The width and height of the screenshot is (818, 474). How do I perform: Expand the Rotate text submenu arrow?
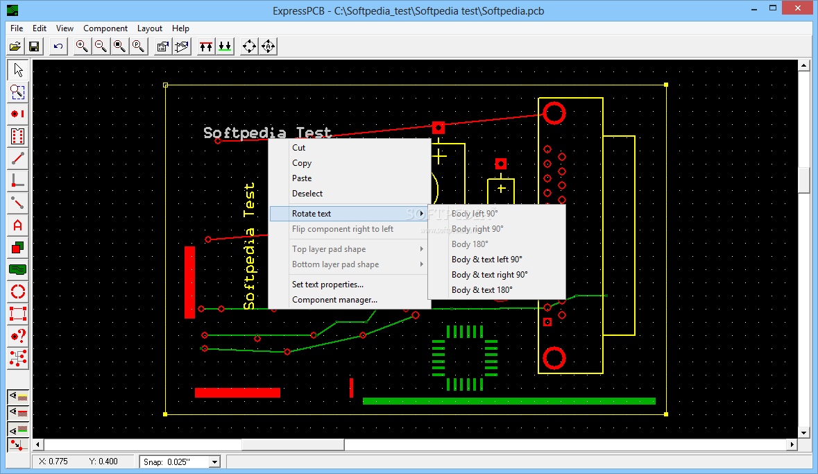click(422, 214)
